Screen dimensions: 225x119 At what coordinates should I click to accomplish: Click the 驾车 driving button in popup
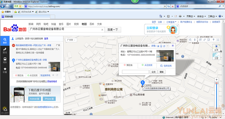[x=162, y=72]
